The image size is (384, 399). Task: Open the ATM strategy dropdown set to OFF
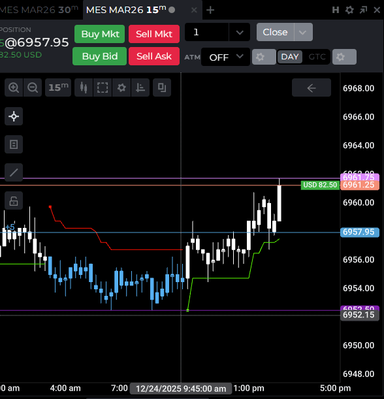[x=225, y=57]
